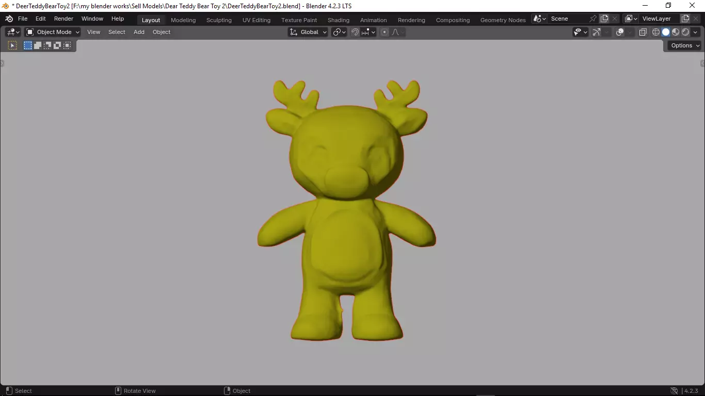The height and width of the screenshot is (396, 705).
Task: Switch to Rendered viewport shading
Action: [x=685, y=32]
